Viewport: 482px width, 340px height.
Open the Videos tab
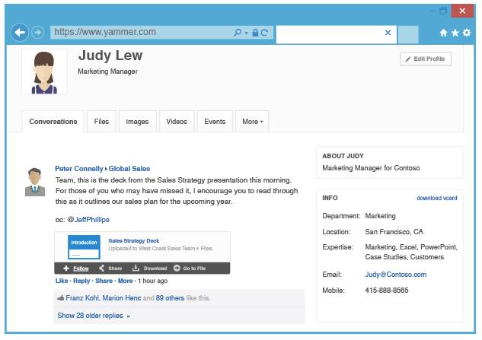(x=177, y=122)
